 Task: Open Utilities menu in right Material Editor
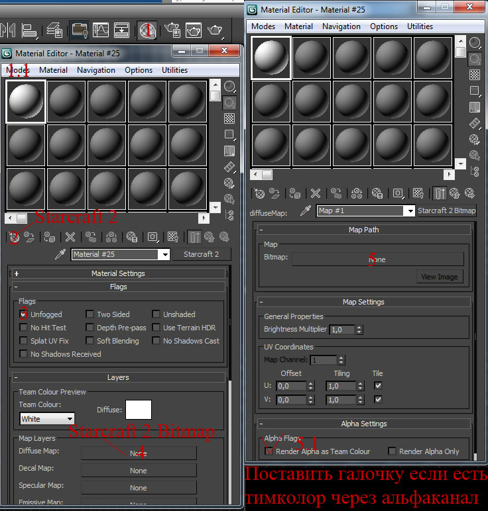[420, 26]
